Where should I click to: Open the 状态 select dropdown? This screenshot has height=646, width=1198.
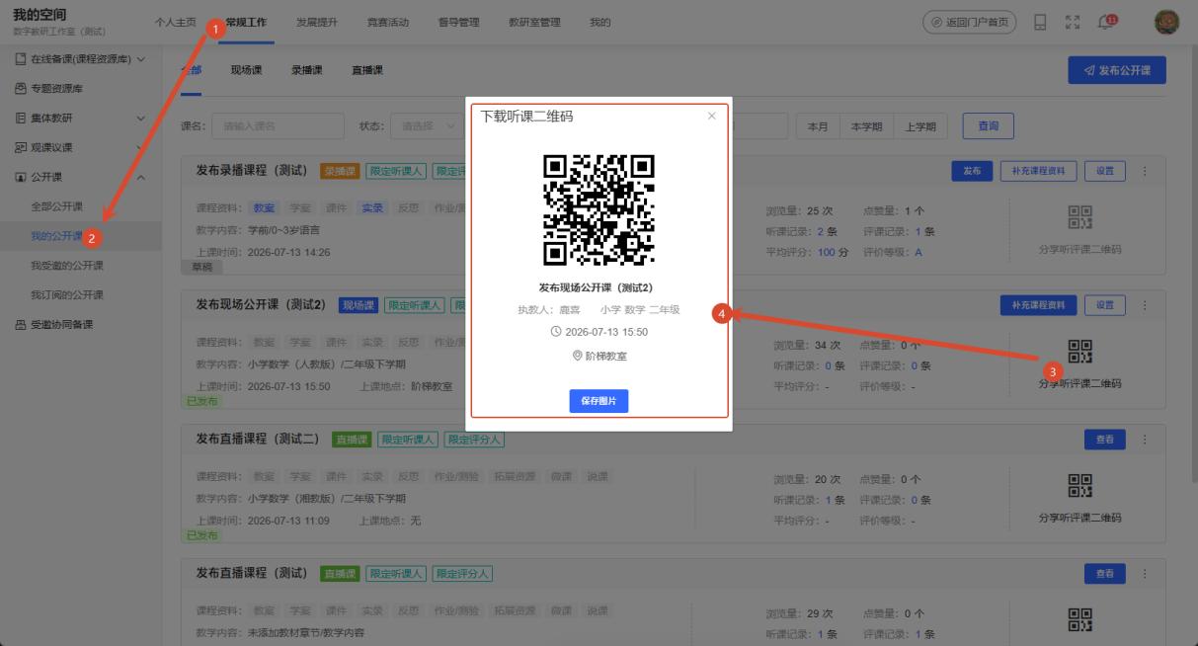(427, 125)
